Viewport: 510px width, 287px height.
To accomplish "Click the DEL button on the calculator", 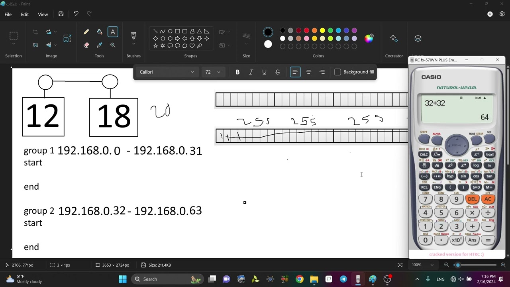I will click(472, 199).
